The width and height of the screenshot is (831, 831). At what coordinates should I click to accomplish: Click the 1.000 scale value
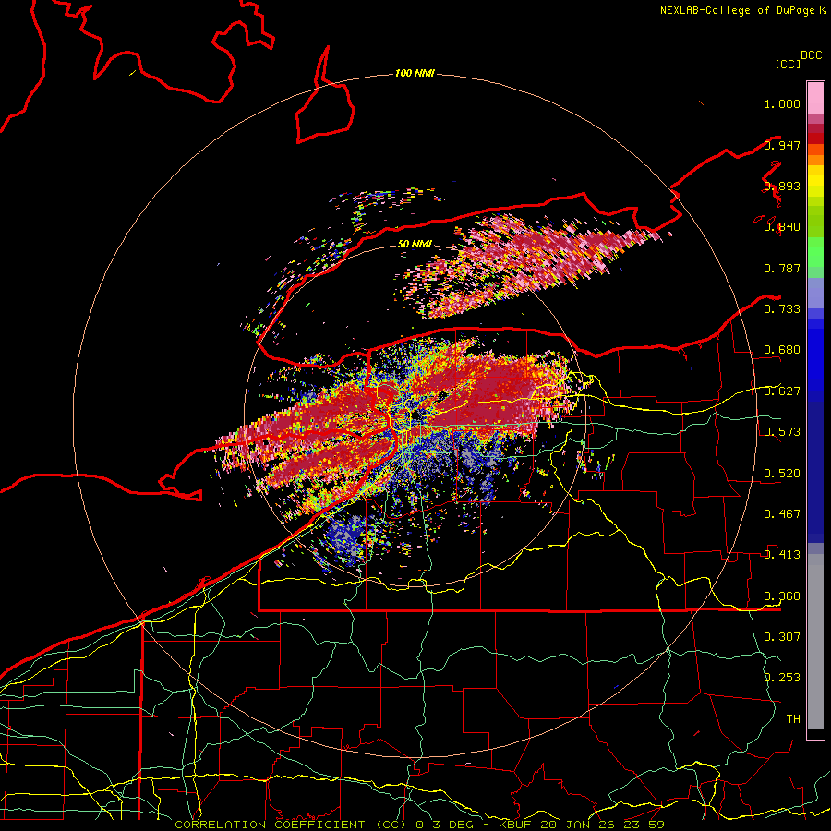[782, 103]
